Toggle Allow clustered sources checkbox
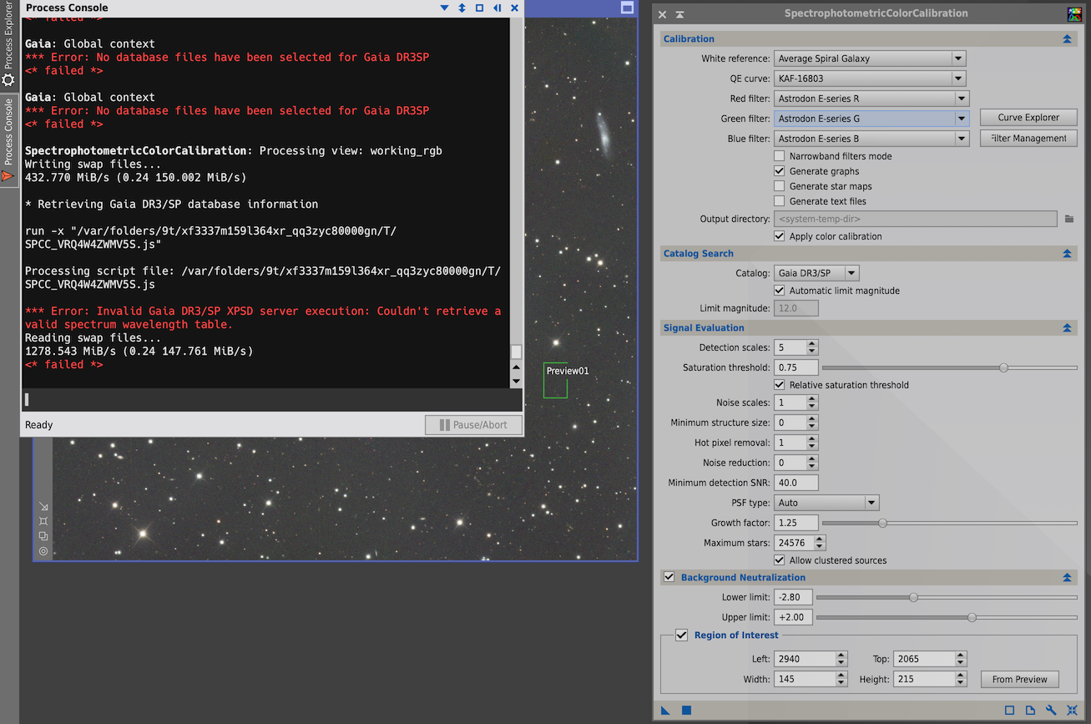 click(780, 560)
